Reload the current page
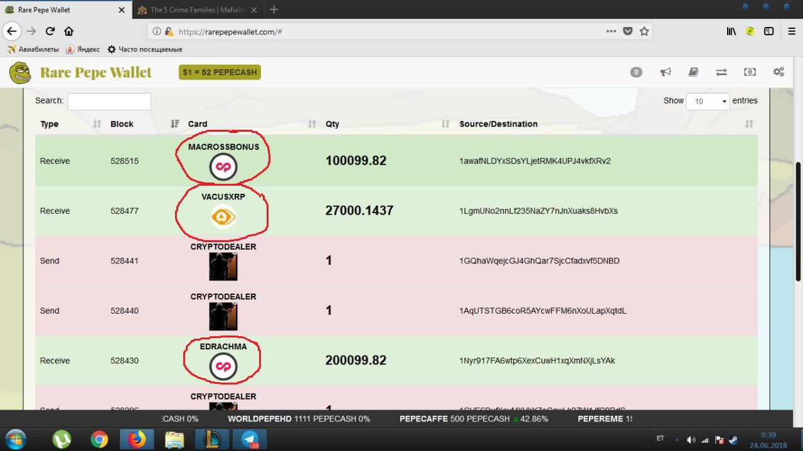The width and height of the screenshot is (803, 451). [50, 31]
